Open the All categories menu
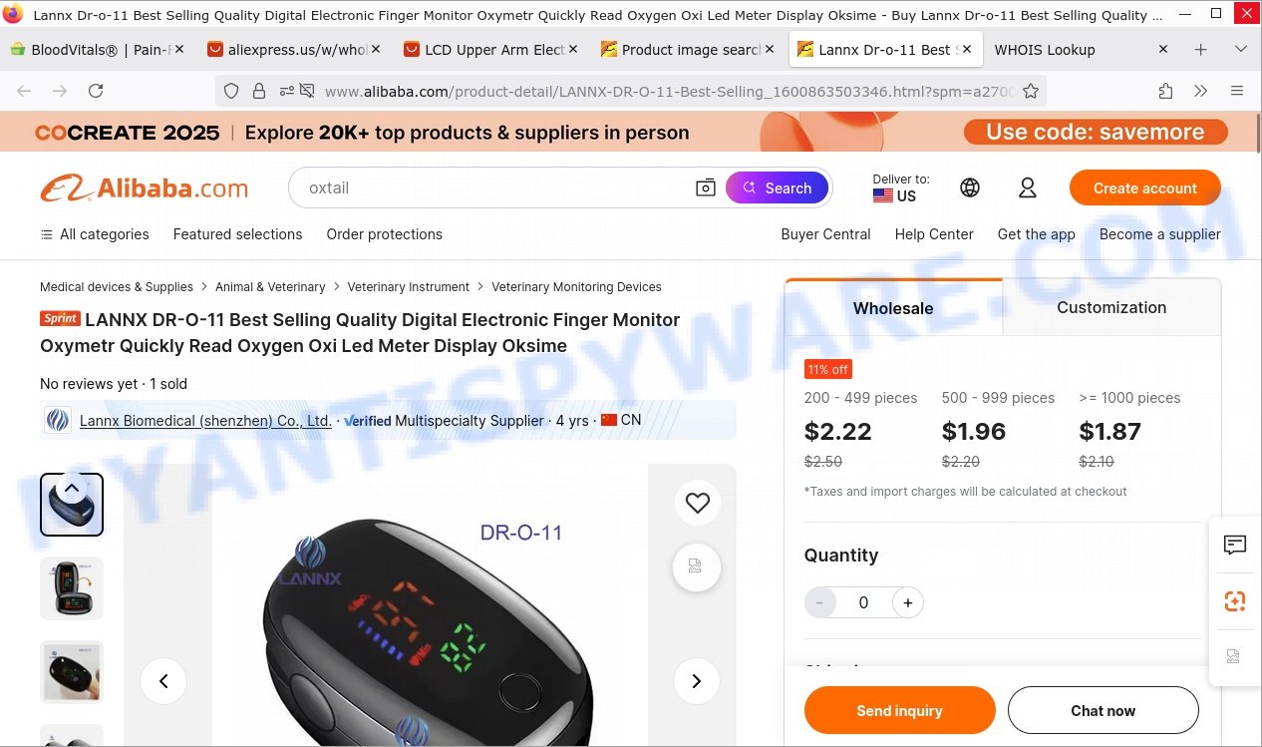This screenshot has width=1262, height=747. (95, 234)
